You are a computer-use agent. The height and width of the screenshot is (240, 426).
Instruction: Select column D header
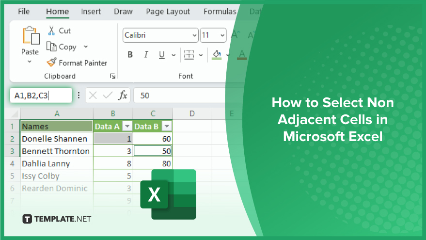coord(192,113)
